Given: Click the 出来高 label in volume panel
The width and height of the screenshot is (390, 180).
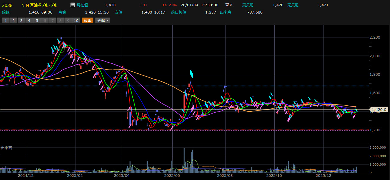Looking at the screenshot, I should pos(7,148).
